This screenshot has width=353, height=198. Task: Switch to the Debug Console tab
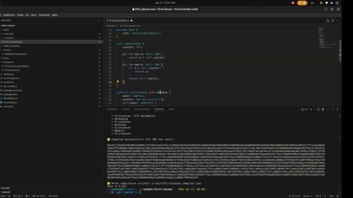tap(142, 109)
